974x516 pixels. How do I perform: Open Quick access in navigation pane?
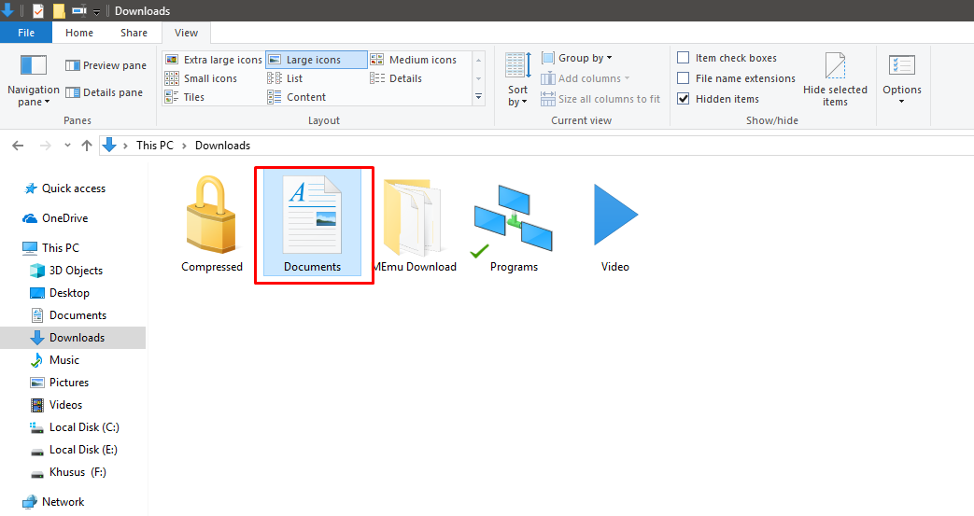pyautogui.click(x=64, y=188)
